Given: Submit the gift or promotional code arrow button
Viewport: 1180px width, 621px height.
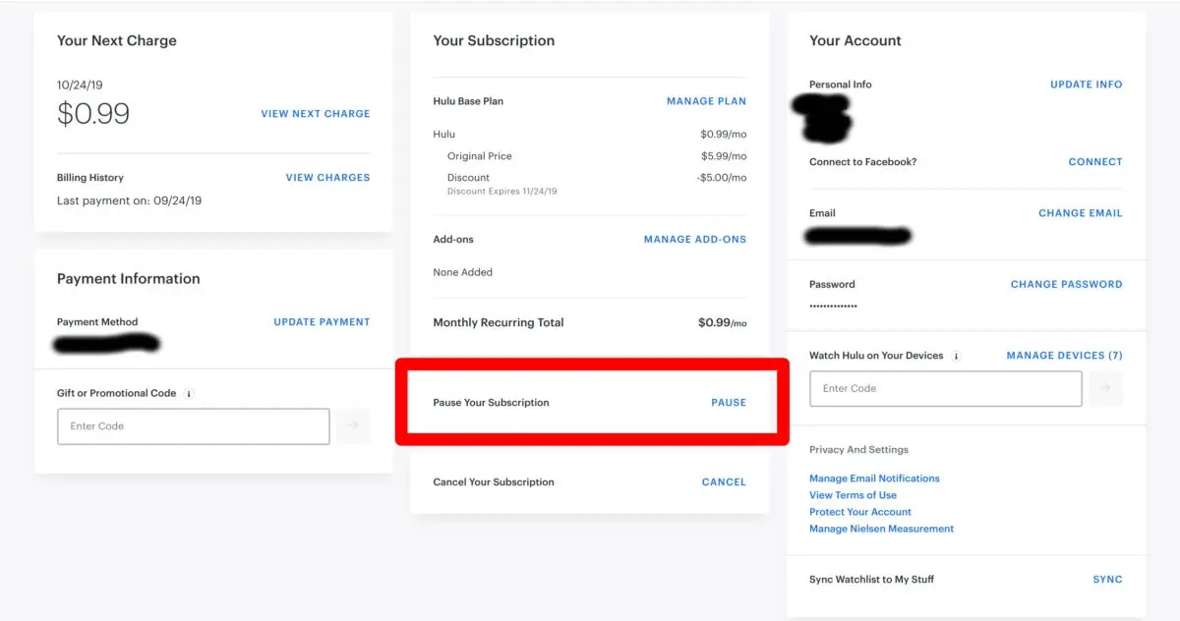Looking at the screenshot, I should 353,426.
